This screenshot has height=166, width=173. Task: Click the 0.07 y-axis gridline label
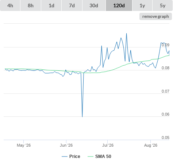point(165,91)
